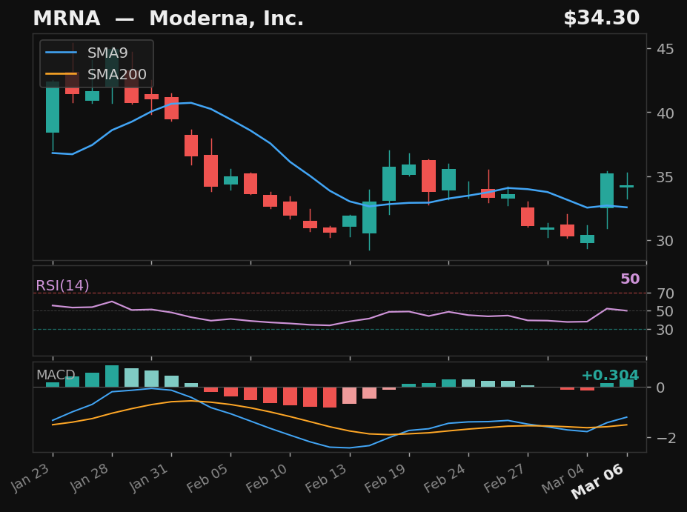Click the Jan 31 date label
Screen dimensions: 687x512
147,477
